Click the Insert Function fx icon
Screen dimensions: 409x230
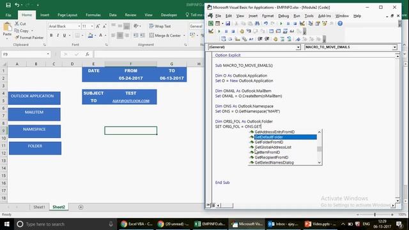(x=87, y=54)
